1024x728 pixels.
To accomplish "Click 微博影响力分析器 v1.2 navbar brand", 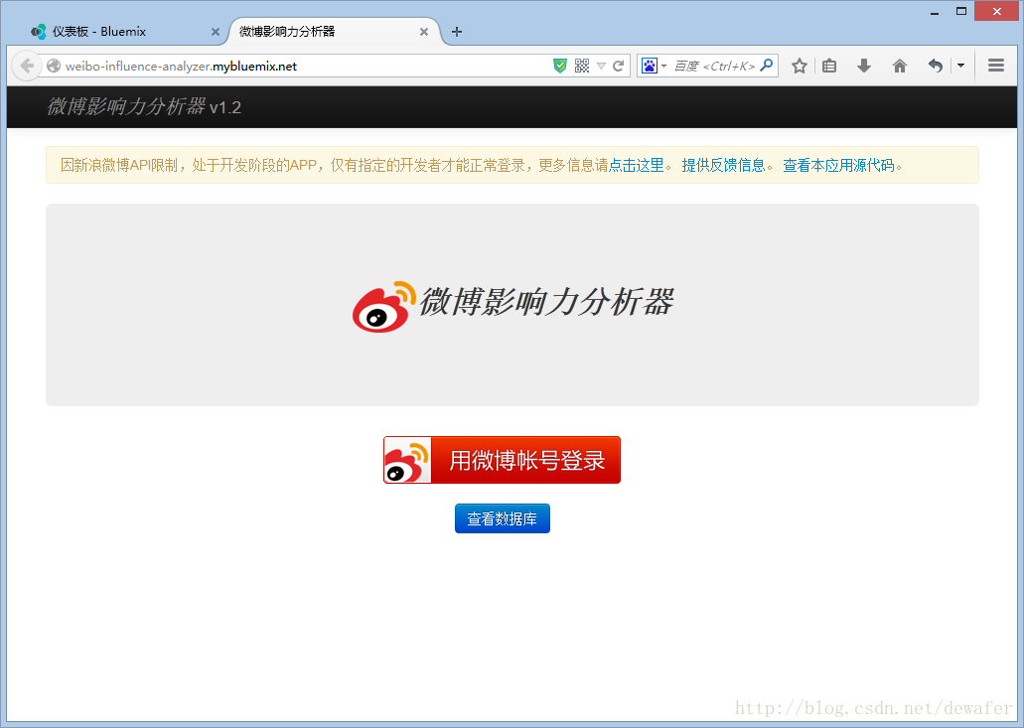I will coord(144,106).
